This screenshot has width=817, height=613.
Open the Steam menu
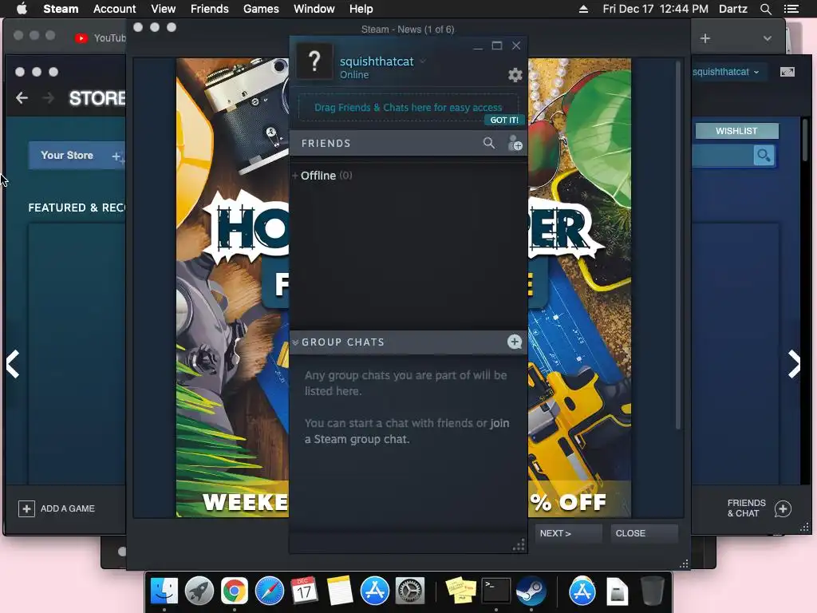(x=61, y=9)
